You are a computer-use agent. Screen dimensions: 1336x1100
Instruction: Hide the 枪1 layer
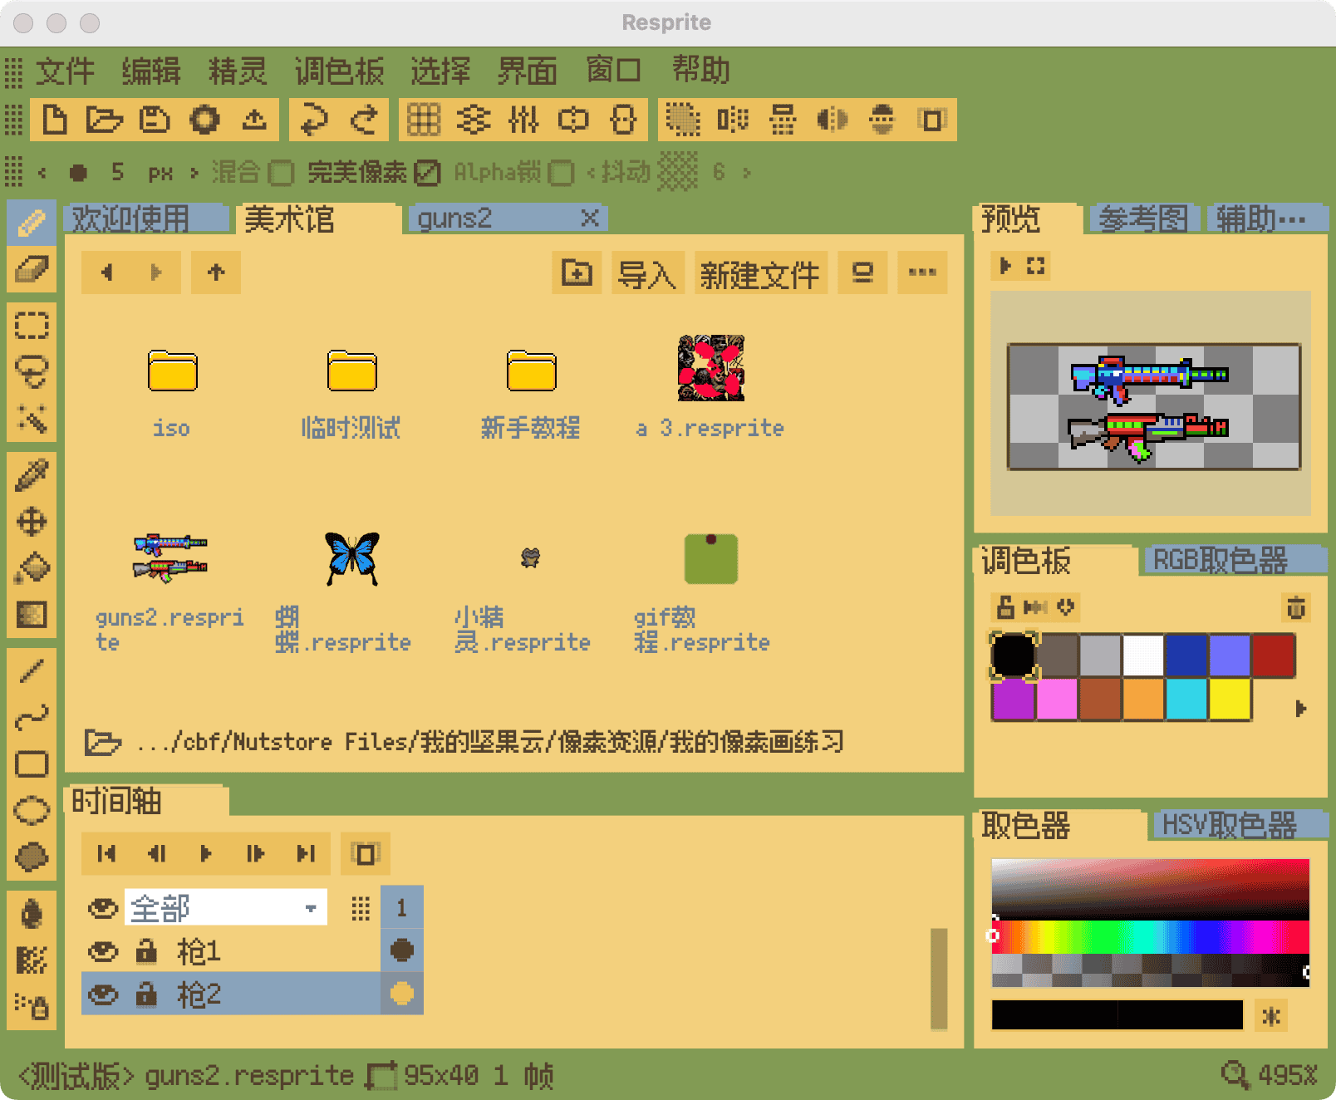(x=103, y=950)
